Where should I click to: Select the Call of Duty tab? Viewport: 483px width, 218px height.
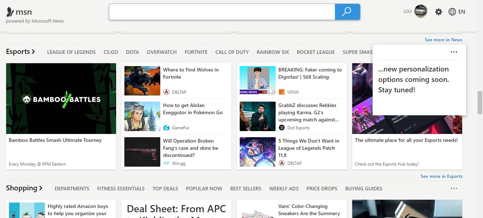[232, 52]
